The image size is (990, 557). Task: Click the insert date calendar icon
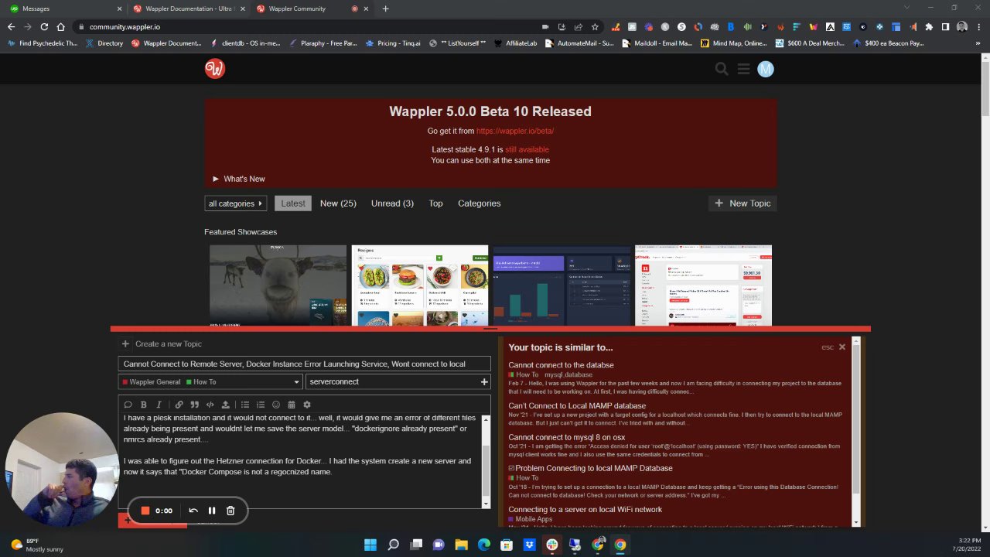pyautogui.click(x=292, y=405)
